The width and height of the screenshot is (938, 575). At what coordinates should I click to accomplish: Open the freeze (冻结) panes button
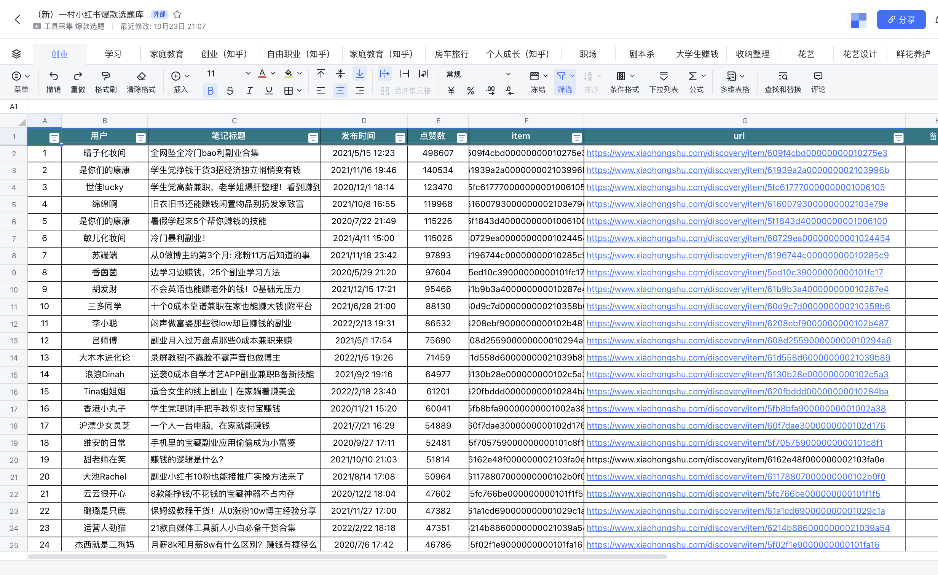coord(538,82)
